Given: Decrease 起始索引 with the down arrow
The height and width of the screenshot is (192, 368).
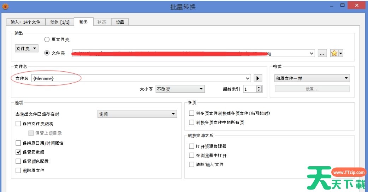Looking at the screenshot, I should (x=259, y=91).
